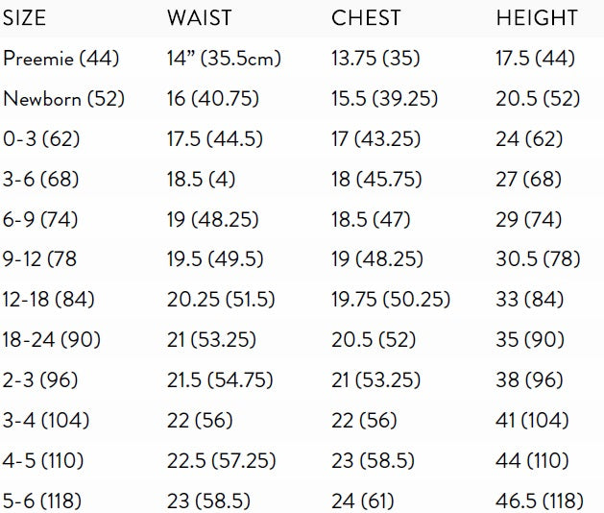Click height value 46.5 (118)
Screen dimensions: 604x513
pos(540,501)
